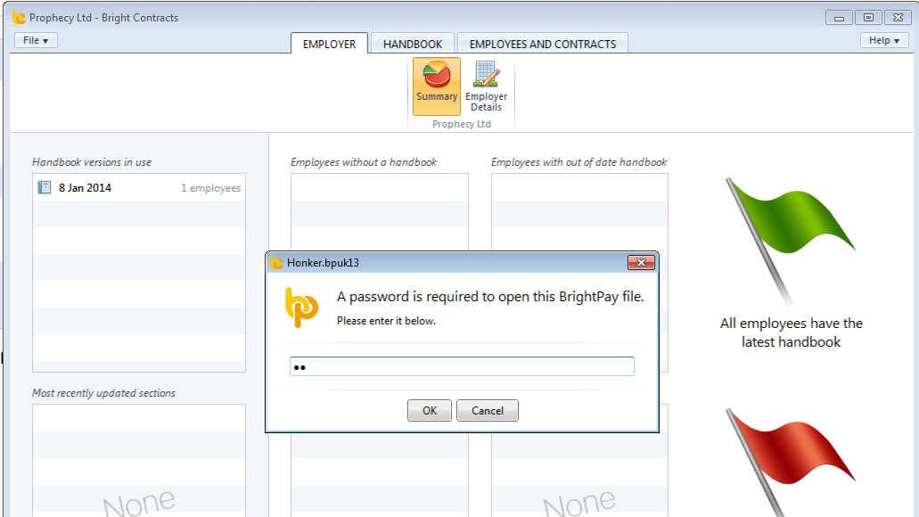This screenshot has height=517, width=919.
Task: Switch to the EMPLOYER tab
Action: point(330,44)
